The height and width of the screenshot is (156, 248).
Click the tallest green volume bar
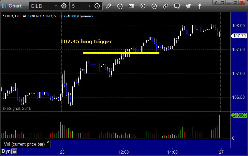(220, 127)
